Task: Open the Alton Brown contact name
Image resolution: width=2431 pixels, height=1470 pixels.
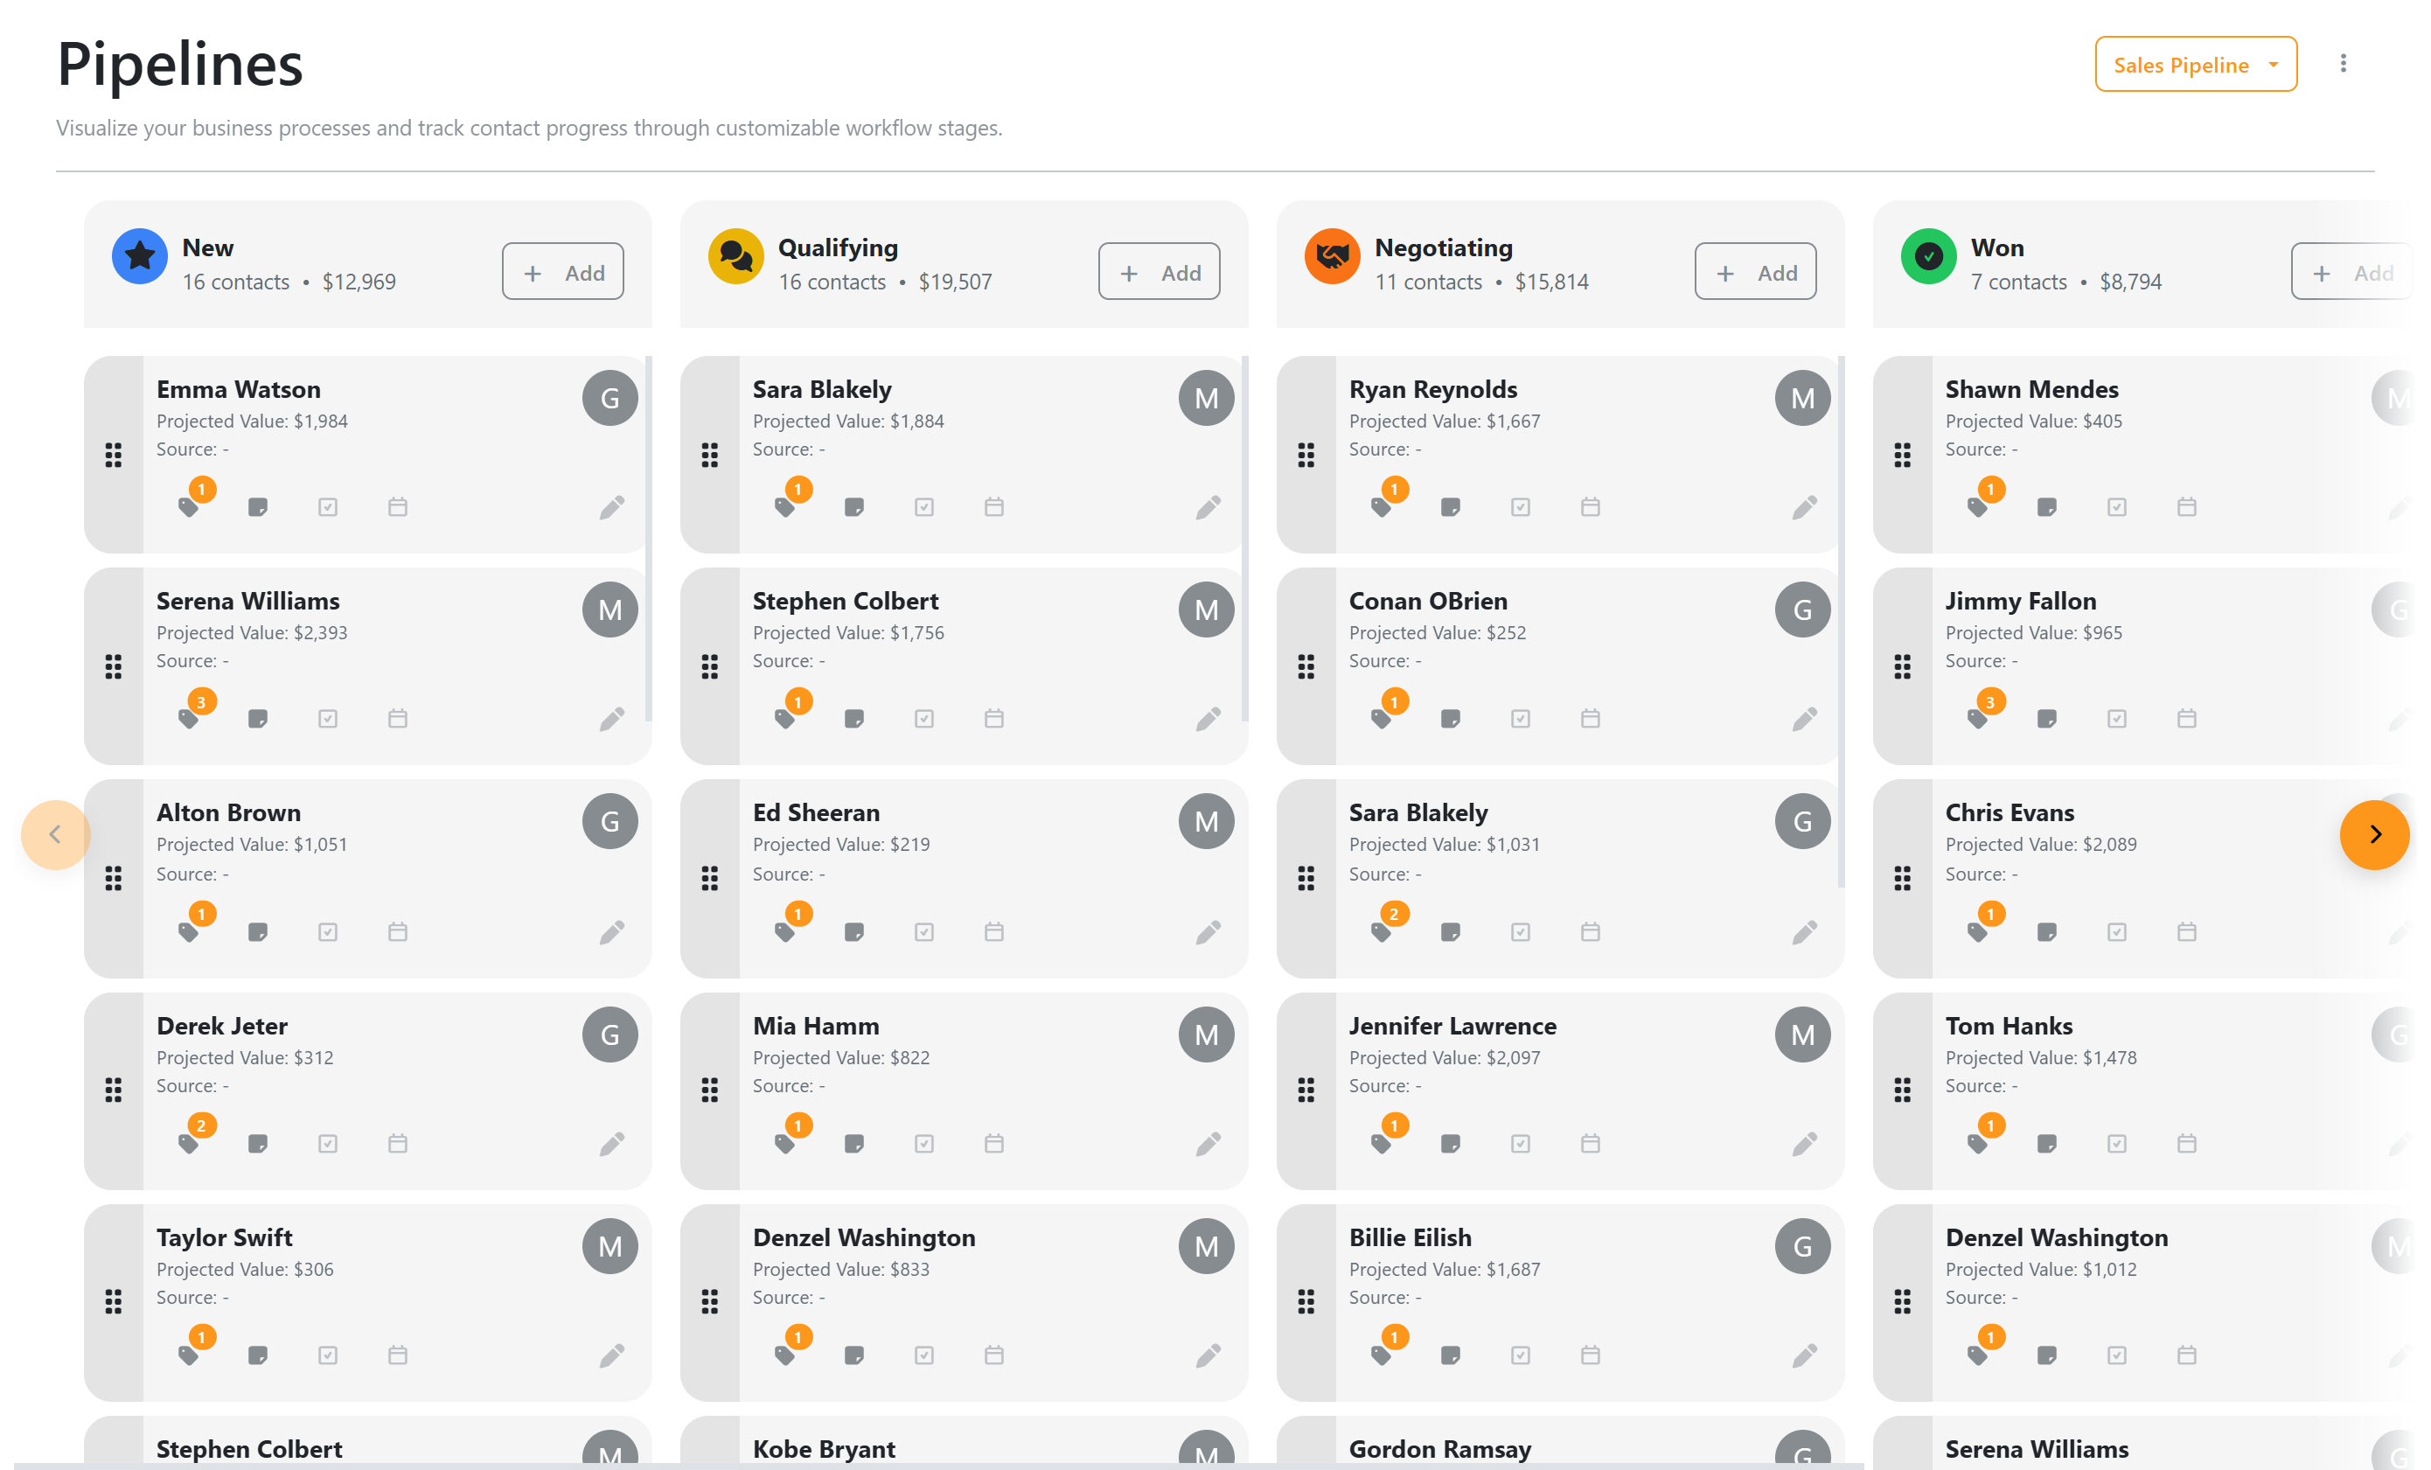Action: 229,812
